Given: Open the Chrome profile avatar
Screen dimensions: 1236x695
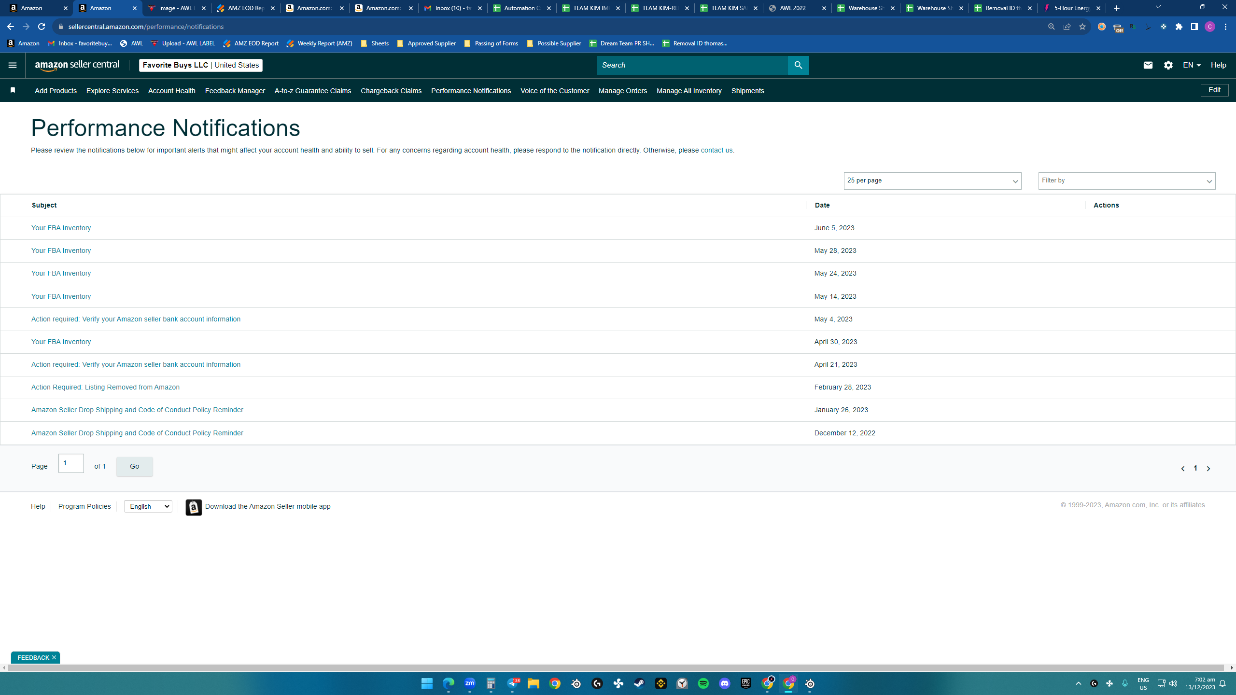Looking at the screenshot, I should click(1210, 27).
